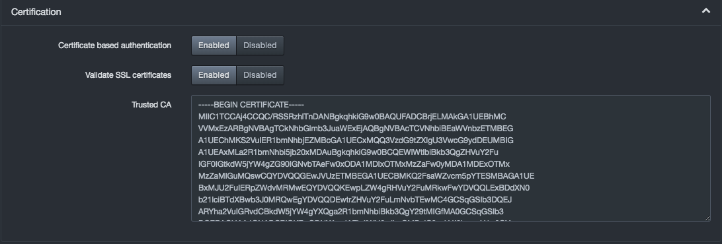This screenshot has height=244, width=722.
Task: Click the line starting with b21lciBTdXB
Action: (355, 200)
